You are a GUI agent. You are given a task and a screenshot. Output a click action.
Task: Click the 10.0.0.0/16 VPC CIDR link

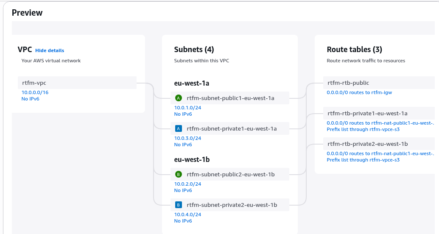tap(35, 92)
